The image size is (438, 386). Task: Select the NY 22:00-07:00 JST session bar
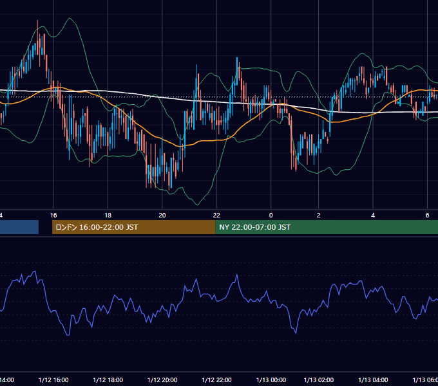coord(327,227)
